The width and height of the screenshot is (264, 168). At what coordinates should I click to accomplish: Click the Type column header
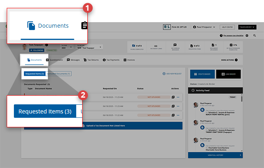tap(30, 89)
